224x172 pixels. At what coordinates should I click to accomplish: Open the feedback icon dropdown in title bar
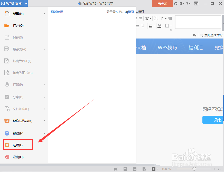click(182, 4)
